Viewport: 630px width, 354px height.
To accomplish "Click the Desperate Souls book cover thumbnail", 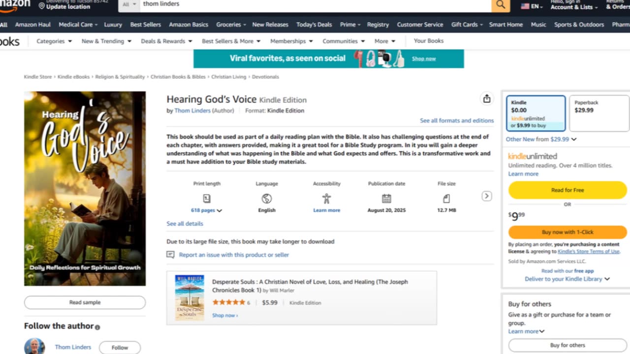I will (x=189, y=297).
